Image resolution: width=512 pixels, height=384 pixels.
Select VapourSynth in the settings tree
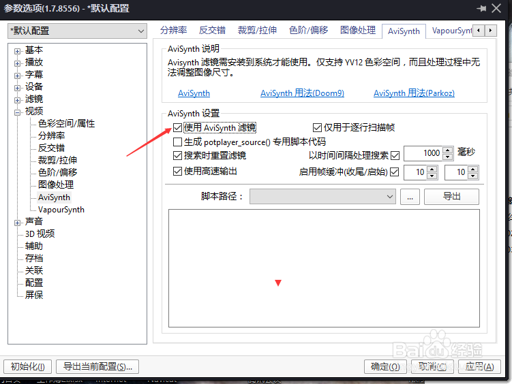point(61,209)
